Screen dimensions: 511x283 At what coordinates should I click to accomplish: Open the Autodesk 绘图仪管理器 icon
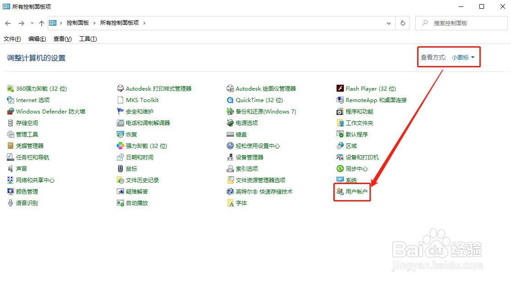(x=230, y=89)
